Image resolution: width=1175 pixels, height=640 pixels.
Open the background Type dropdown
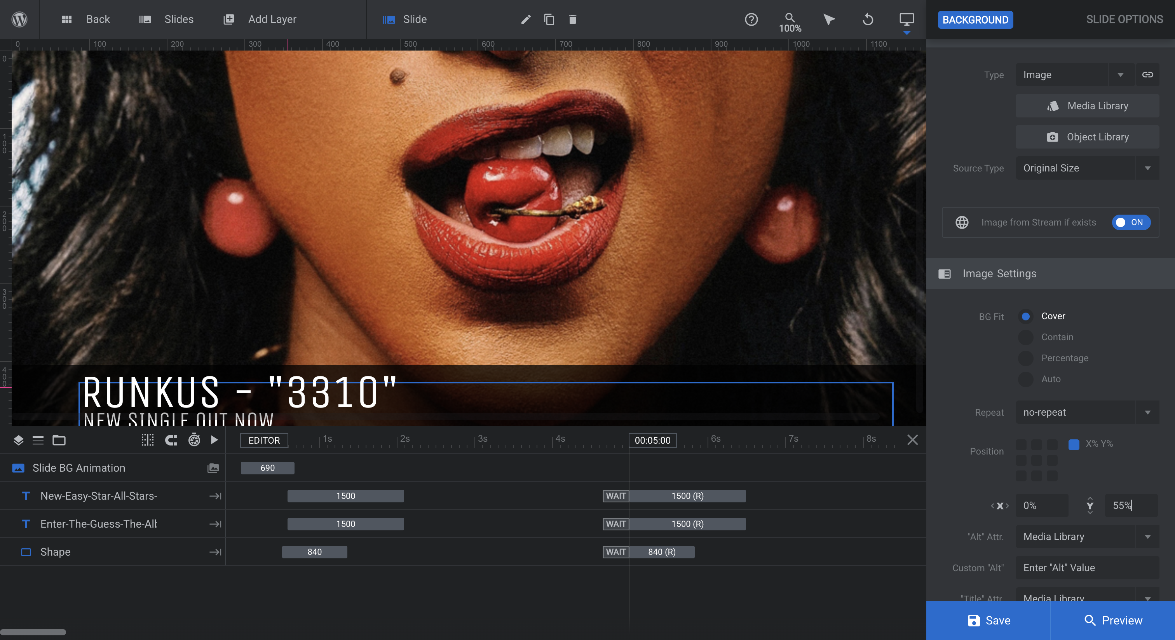click(1075, 75)
